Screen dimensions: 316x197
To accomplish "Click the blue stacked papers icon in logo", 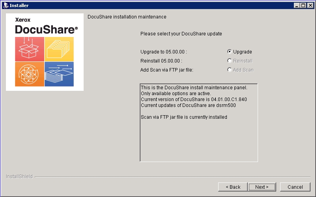I will pos(59,74).
